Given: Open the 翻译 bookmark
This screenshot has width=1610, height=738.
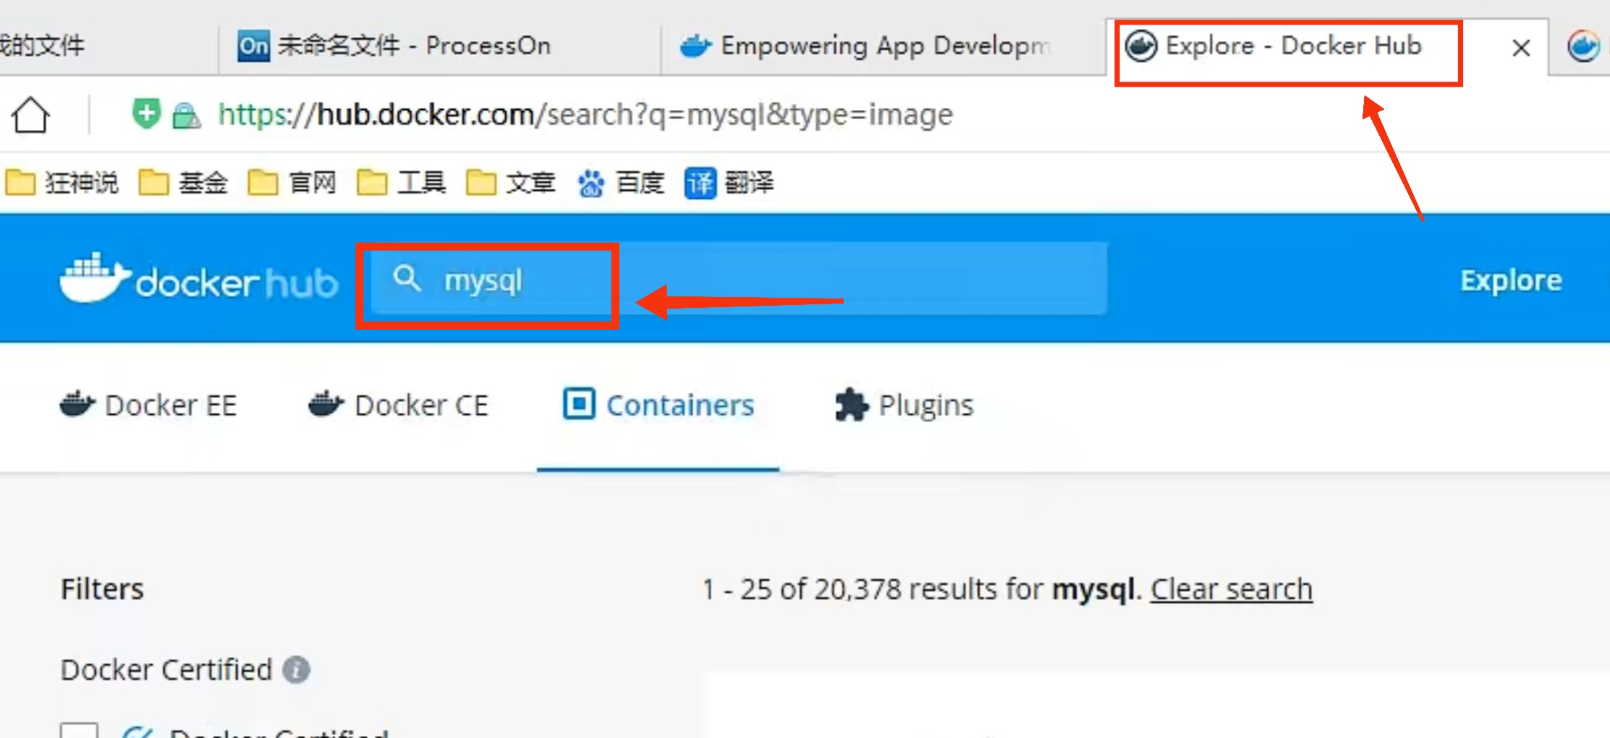Looking at the screenshot, I should point(729,182).
